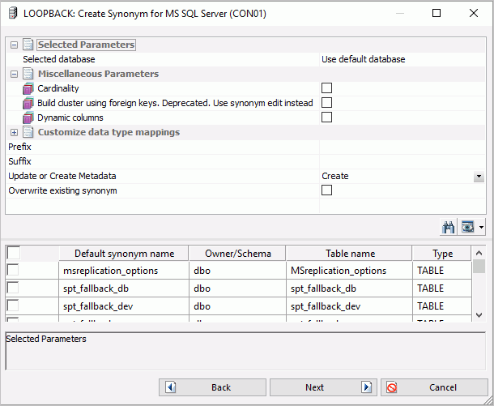Click the Suffix value field
494x406 pixels.
402,161
